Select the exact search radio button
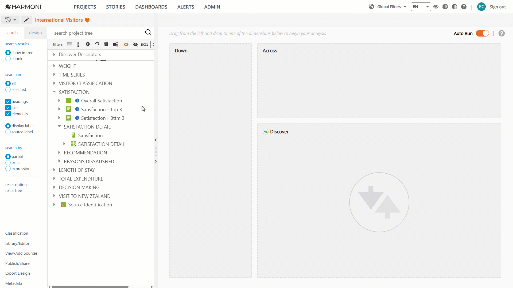Screen dimensions: 513x288 coord(8,163)
